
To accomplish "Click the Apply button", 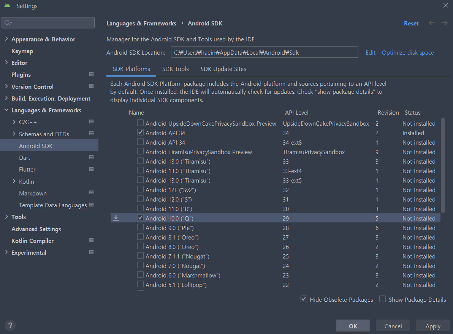I will [x=433, y=326].
